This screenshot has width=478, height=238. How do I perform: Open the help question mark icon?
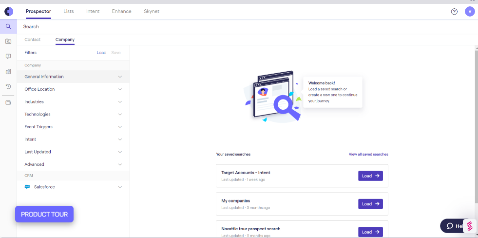tap(454, 12)
